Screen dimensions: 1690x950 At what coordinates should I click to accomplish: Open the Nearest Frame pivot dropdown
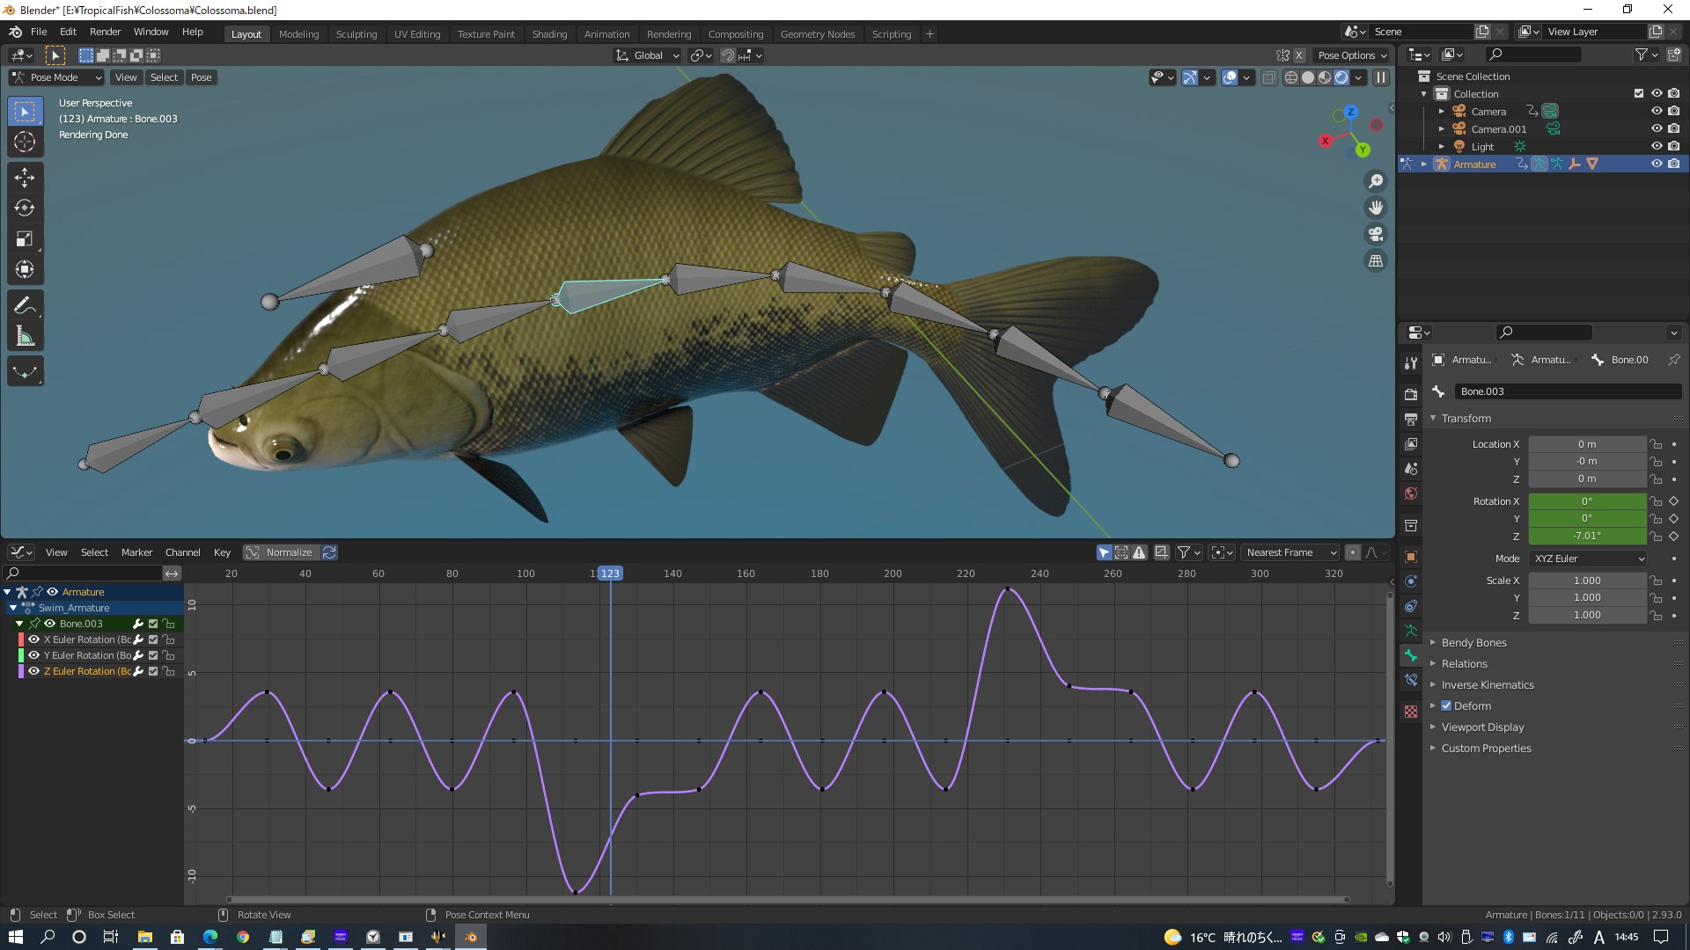click(x=1290, y=552)
